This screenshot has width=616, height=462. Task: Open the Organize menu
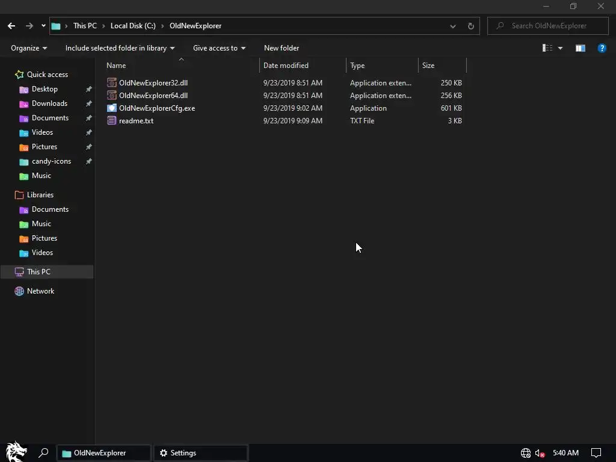[x=29, y=48]
